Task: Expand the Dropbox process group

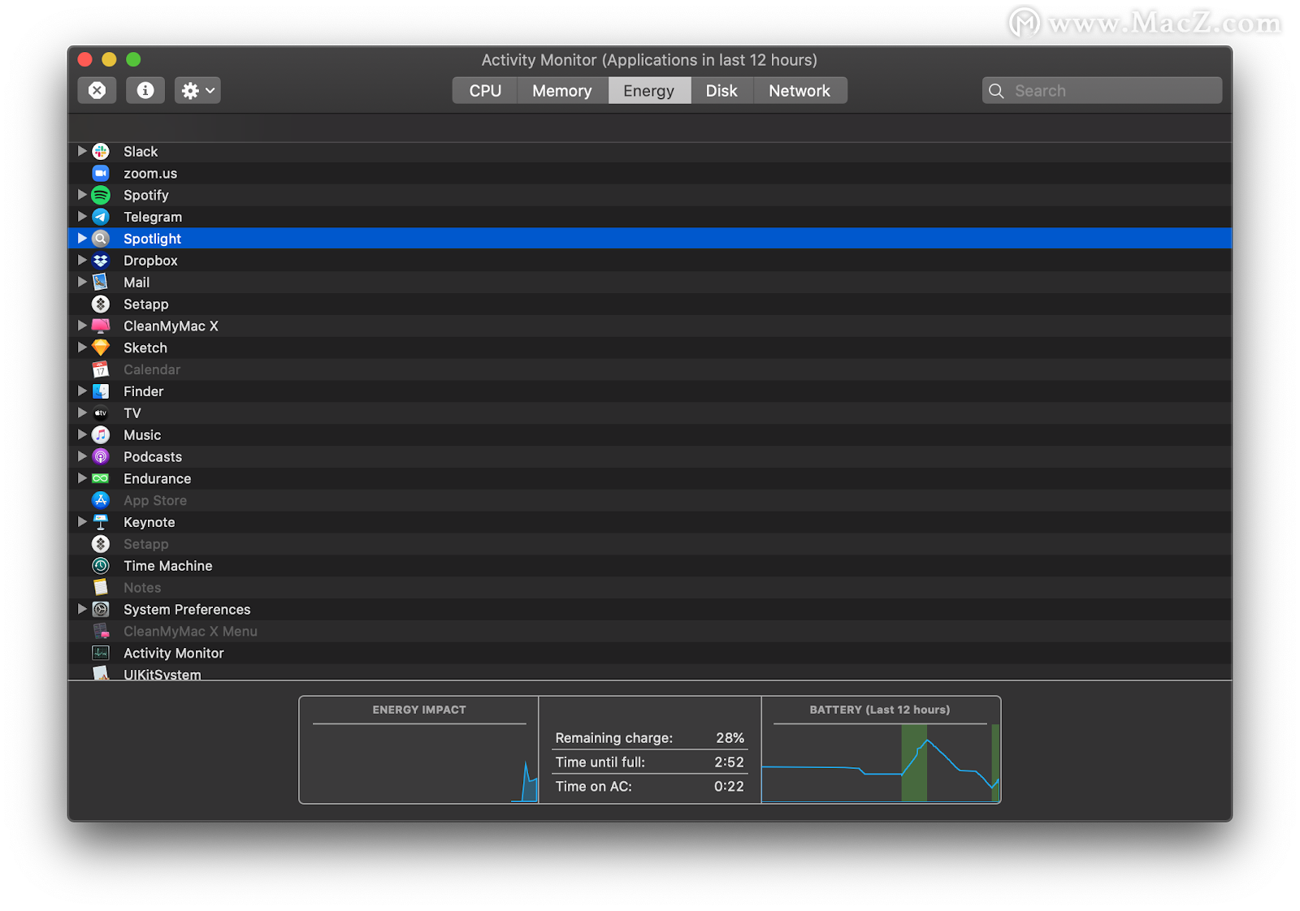Action: [x=82, y=260]
